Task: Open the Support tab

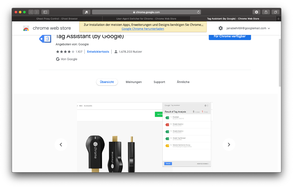Action: point(159,82)
